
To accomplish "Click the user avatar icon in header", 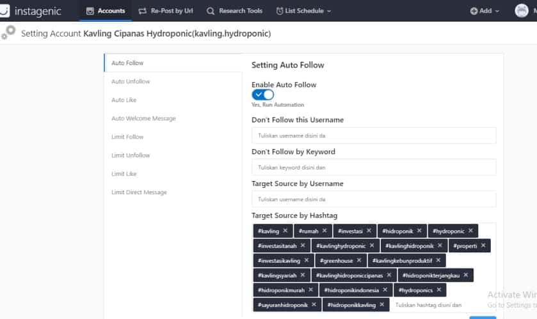I will [521, 11].
